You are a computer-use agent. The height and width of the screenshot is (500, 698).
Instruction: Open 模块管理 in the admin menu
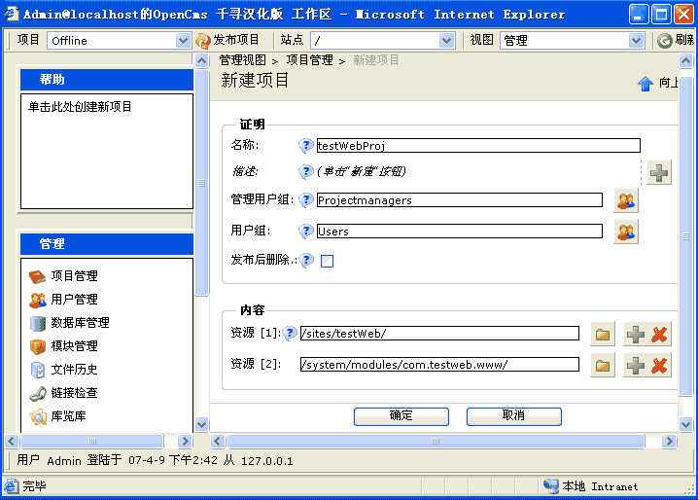click(74, 345)
